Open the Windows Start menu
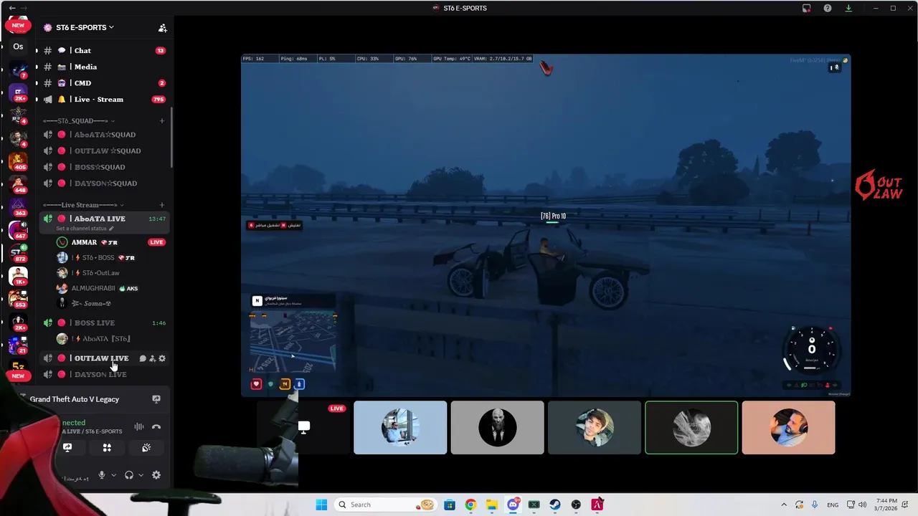 pos(321,505)
